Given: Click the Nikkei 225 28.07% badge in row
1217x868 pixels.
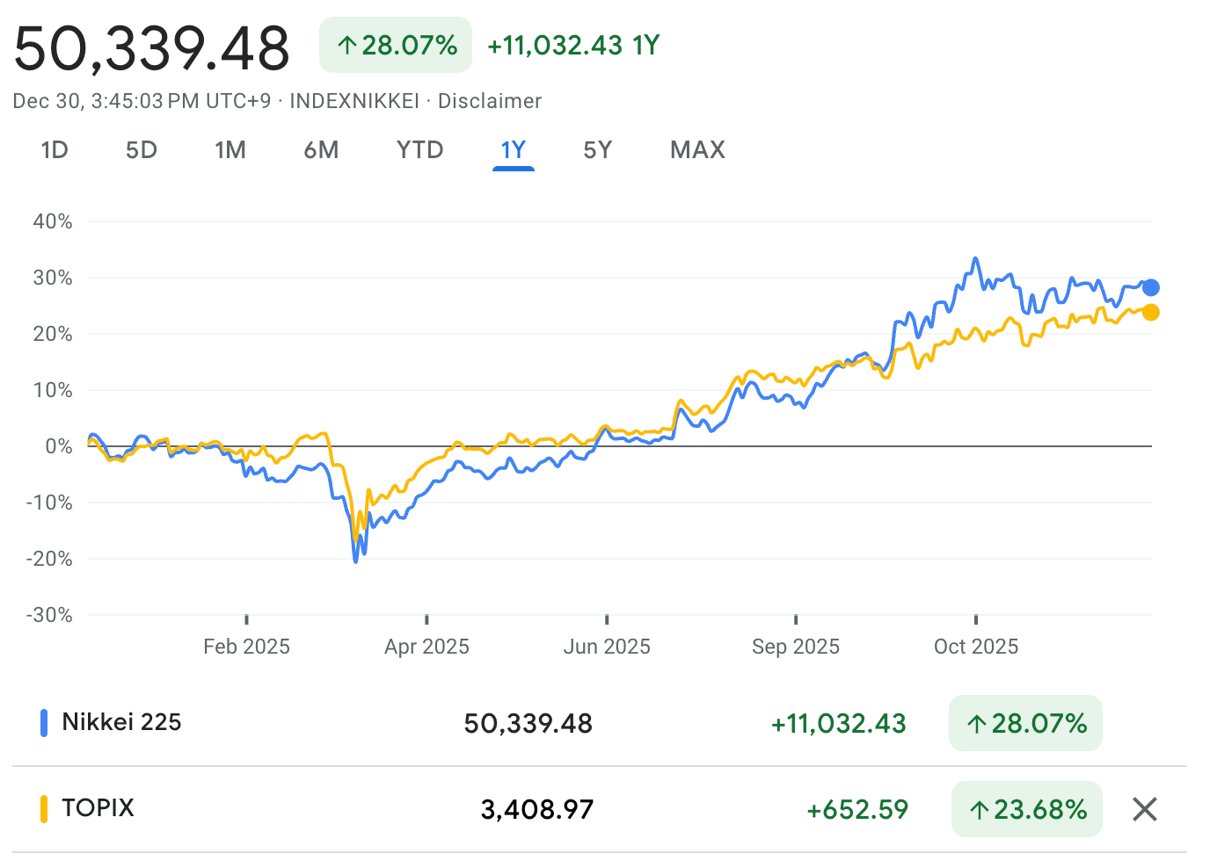Looking at the screenshot, I should [1025, 723].
